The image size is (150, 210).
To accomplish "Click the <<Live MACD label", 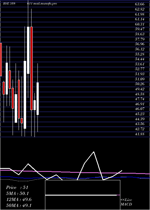I will pyautogui.click(x=126, y=202).
